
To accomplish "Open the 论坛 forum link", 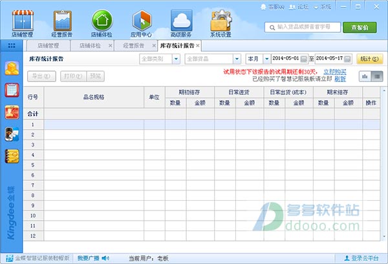I will pos(299,7).
